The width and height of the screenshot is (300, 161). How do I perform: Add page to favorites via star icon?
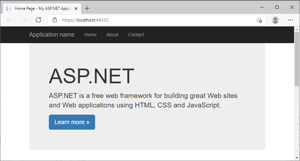pyautogui.click(x=259, y=20)
